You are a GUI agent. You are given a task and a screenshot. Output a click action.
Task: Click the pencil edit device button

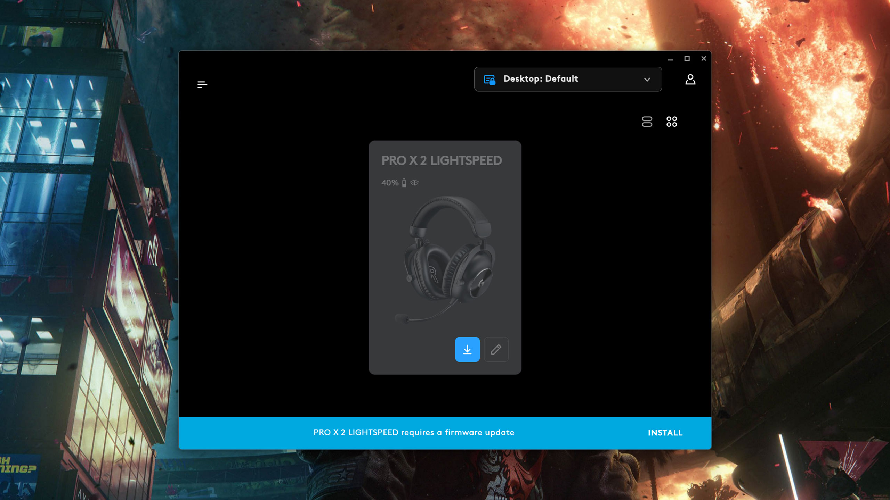click(496, 349)
